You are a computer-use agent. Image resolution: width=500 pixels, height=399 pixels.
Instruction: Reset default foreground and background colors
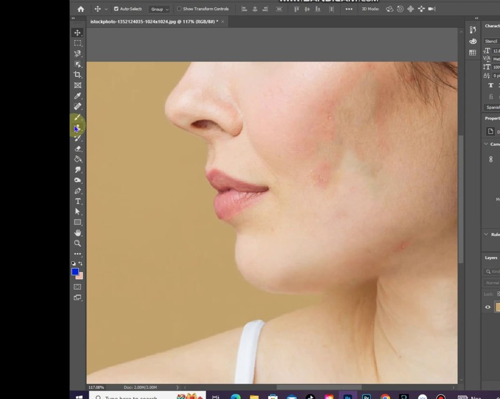74,263
